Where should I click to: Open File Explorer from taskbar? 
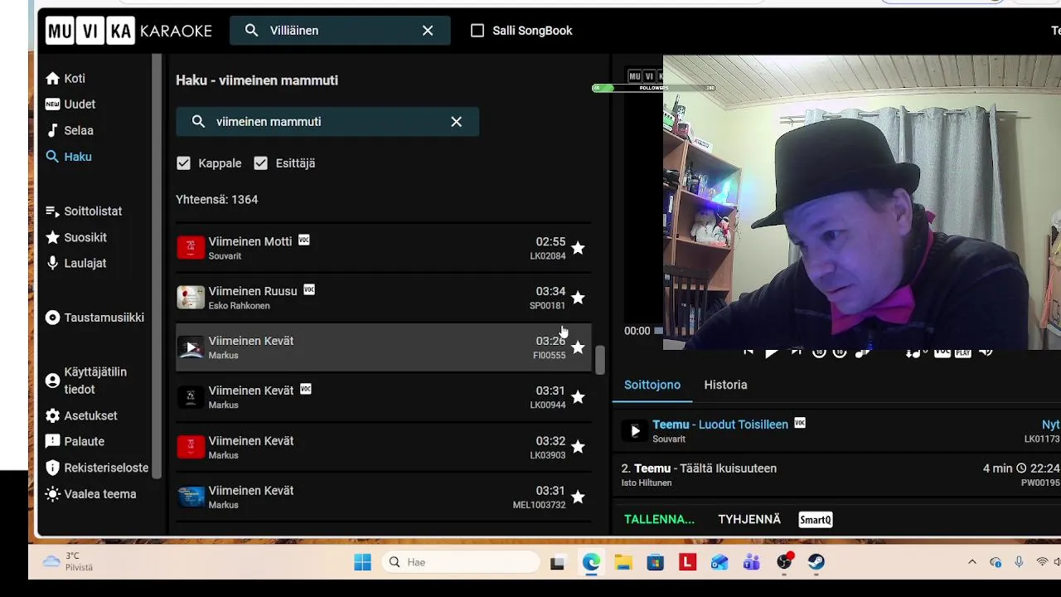[623, 562]
